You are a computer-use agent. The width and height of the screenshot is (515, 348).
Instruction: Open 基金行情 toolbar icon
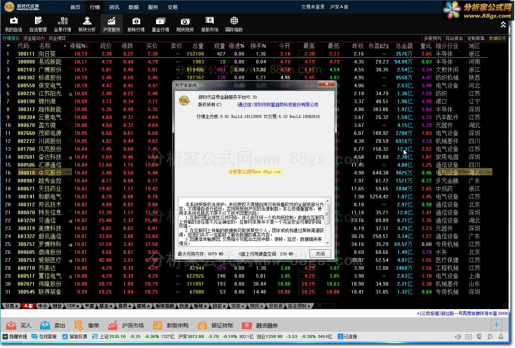pyautogui.click(x=160, y=24)
